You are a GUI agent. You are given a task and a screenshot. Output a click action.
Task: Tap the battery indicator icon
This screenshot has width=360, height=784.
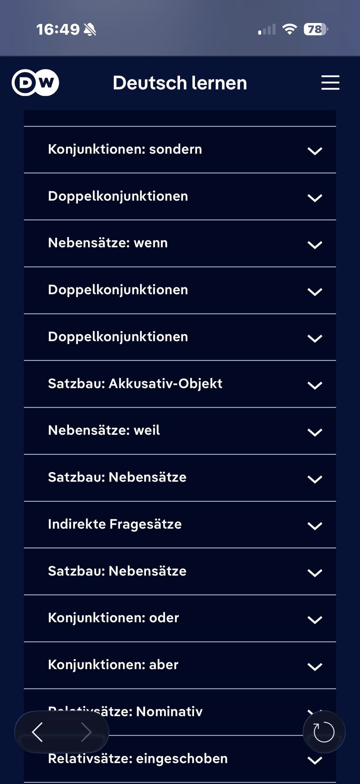pyautogui.click(x=315, y=29)
